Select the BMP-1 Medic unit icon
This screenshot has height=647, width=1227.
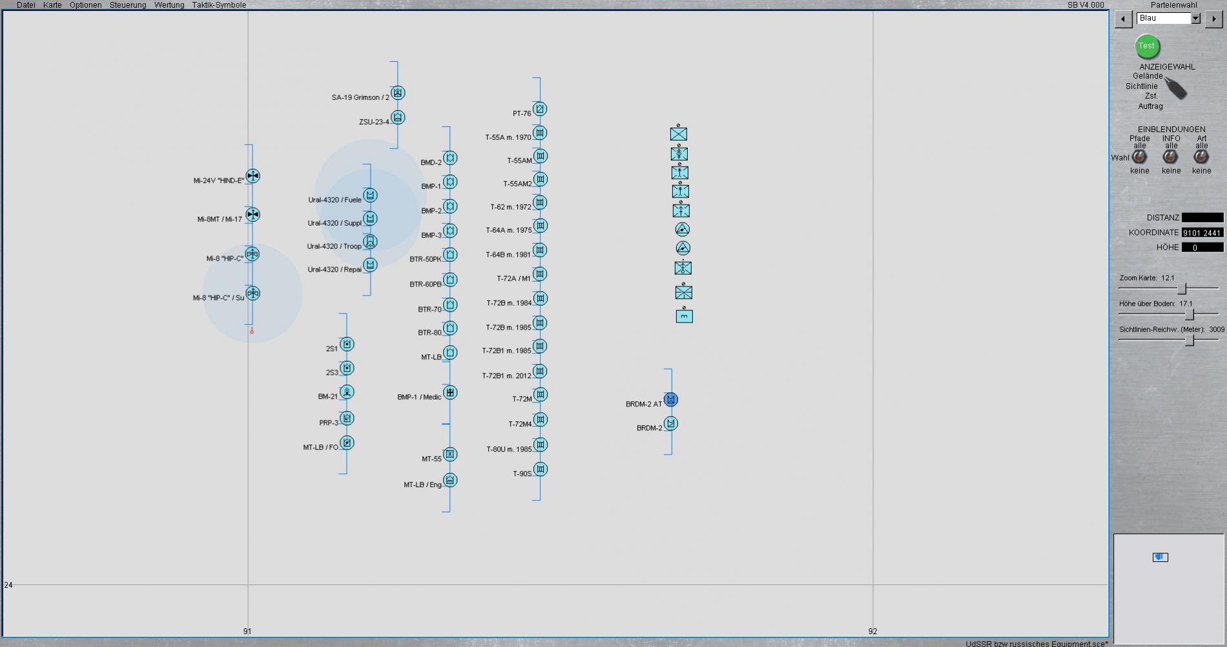point(450,392)
